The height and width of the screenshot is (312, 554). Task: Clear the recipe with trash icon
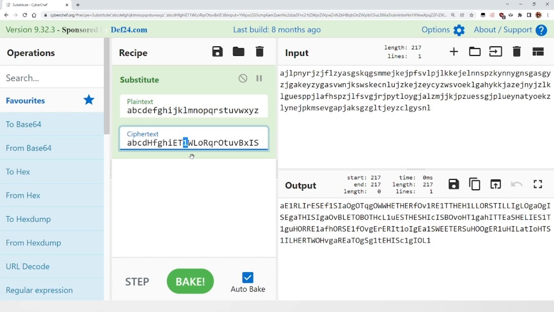260,52
